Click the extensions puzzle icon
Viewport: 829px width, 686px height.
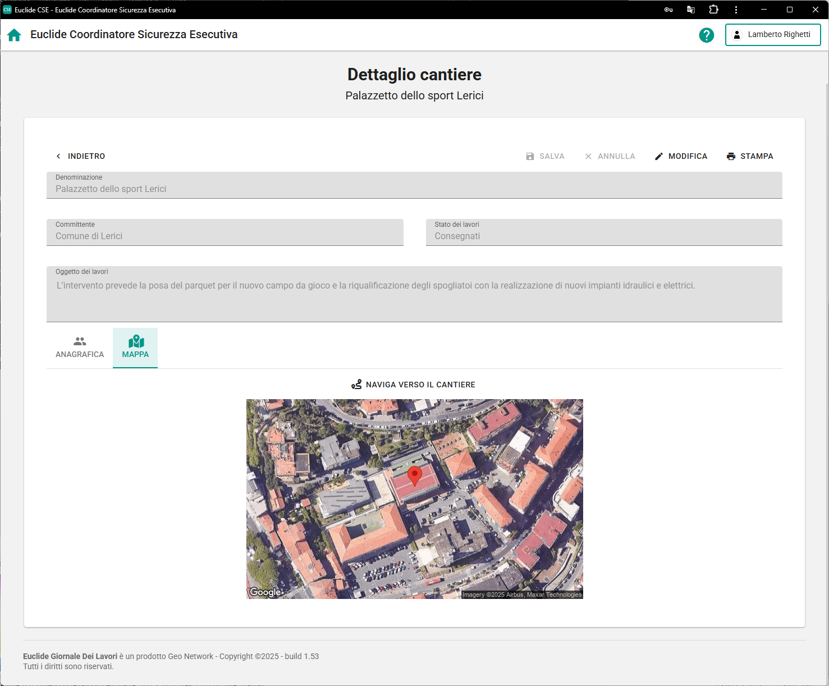coord(713,10)
